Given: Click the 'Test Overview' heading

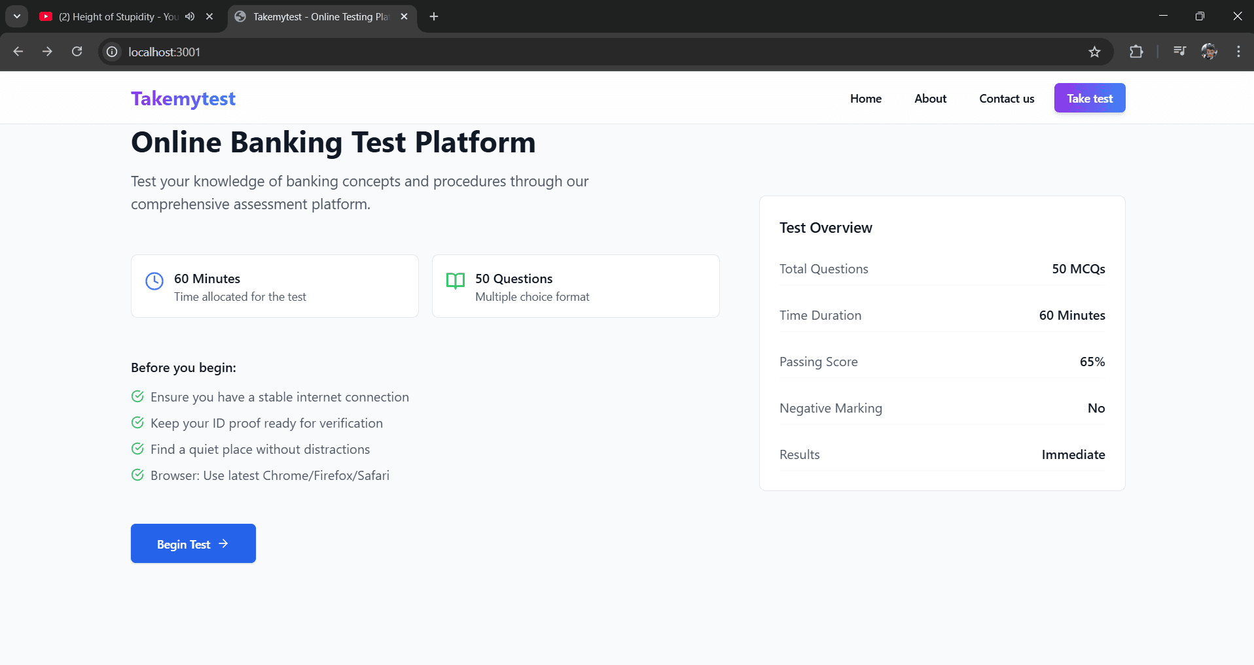Looking at the screenshot, I should tap(826, 228).
